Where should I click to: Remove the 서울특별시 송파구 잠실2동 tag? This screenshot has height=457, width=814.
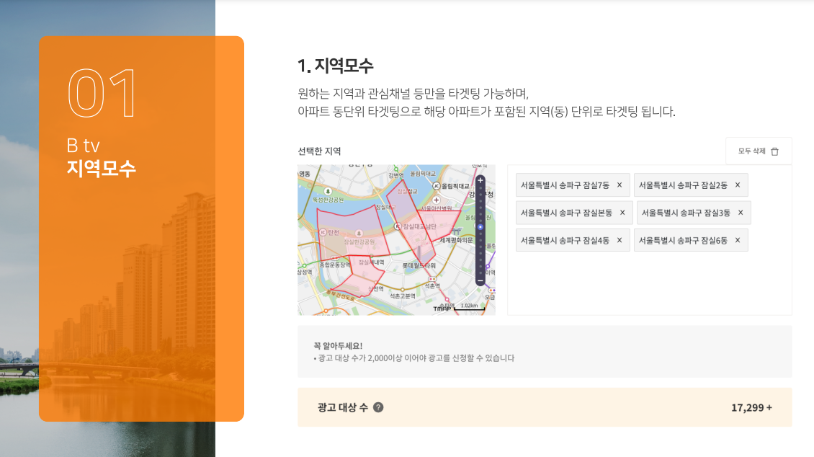[x=738, y=185]
